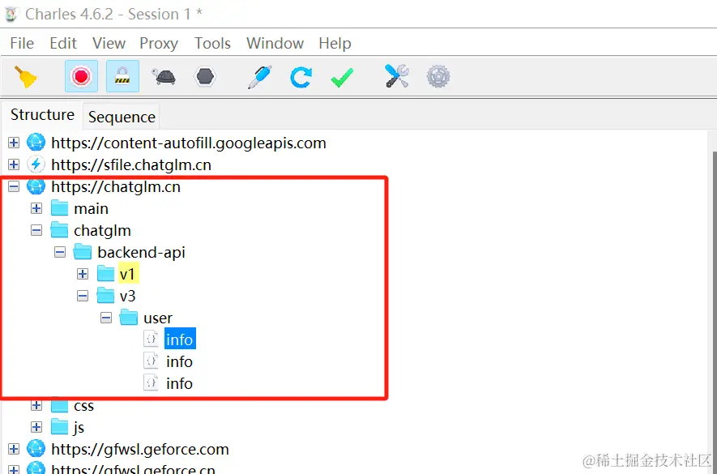Open the Help menu
Image resolution: width=717 pixels, height=474 pixels.
tap(335, 43)
